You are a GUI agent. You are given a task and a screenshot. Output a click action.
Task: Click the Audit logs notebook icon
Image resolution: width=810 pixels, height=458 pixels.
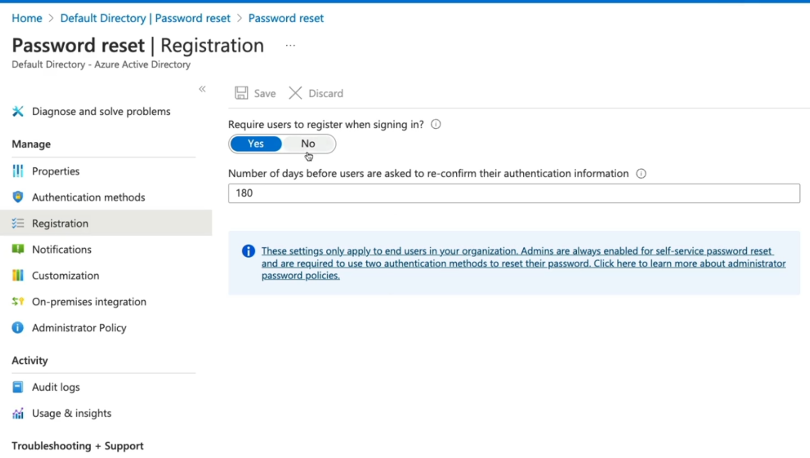pos(18,387)
